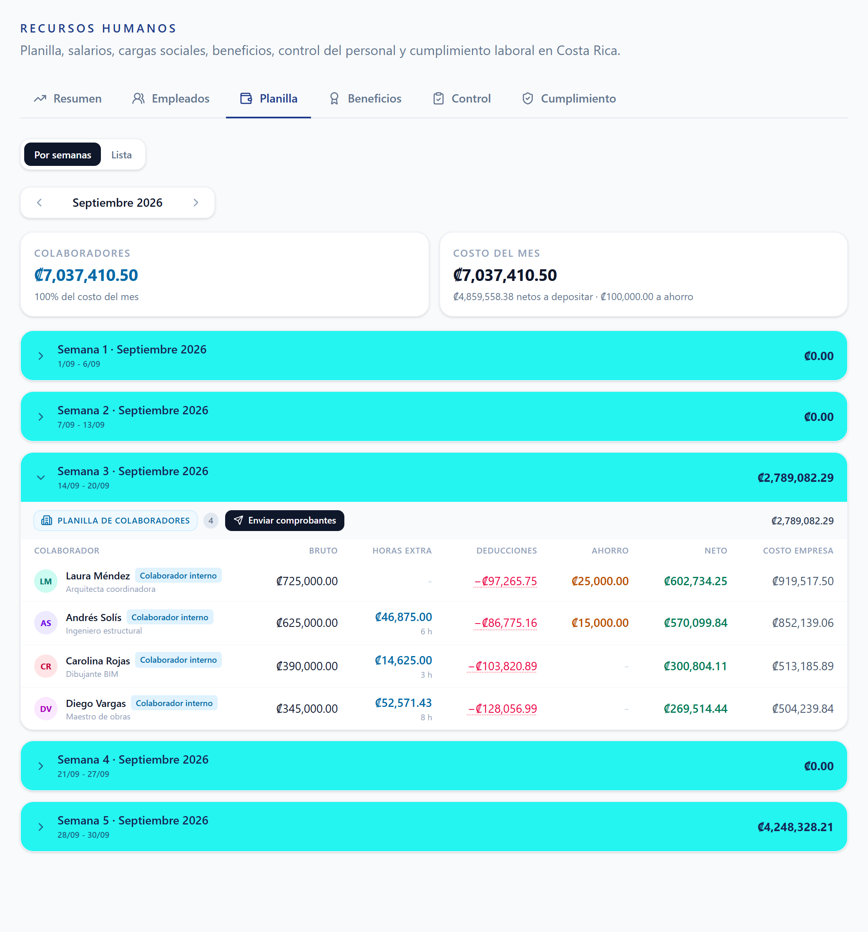Click Enviar comprobantes button
868x932 pixels.
pos(285,520)
